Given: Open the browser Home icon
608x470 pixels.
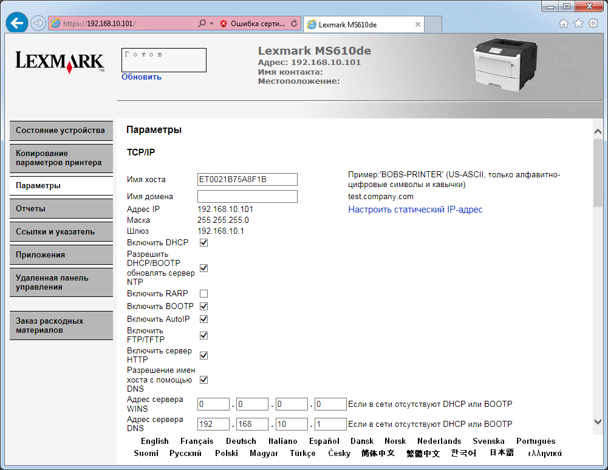Looking at the screenshot, I should click(564, 24).
